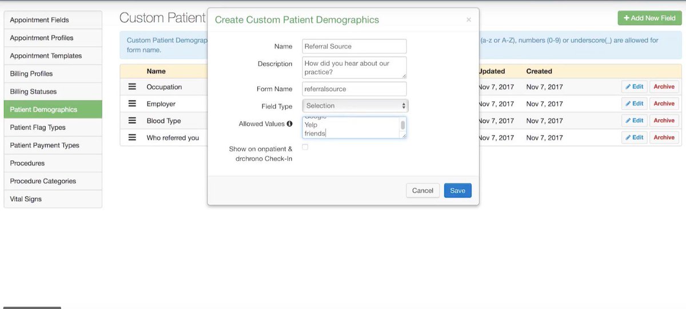
Task: Archive the Occupation field
Action: 664,87
